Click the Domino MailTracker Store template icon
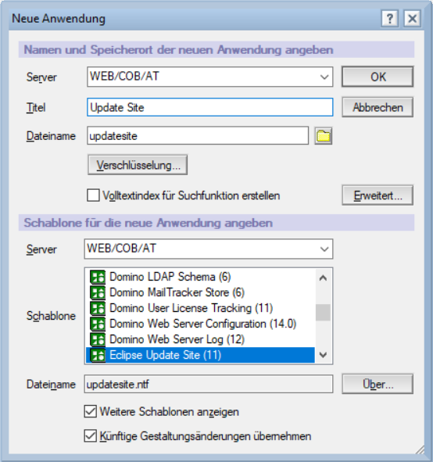This screenshot has width=433, height=462. click(98, 292)
